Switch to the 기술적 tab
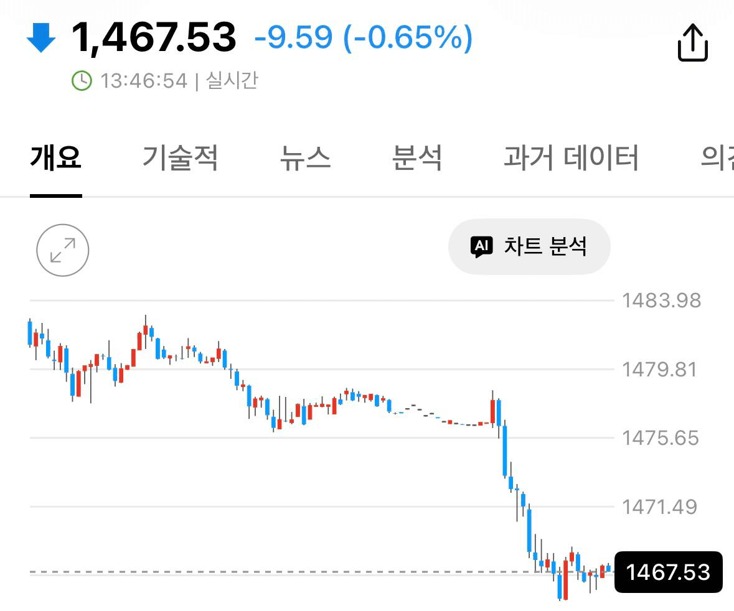734x611 pixels. pyautogui.click(x=180, y=157)
